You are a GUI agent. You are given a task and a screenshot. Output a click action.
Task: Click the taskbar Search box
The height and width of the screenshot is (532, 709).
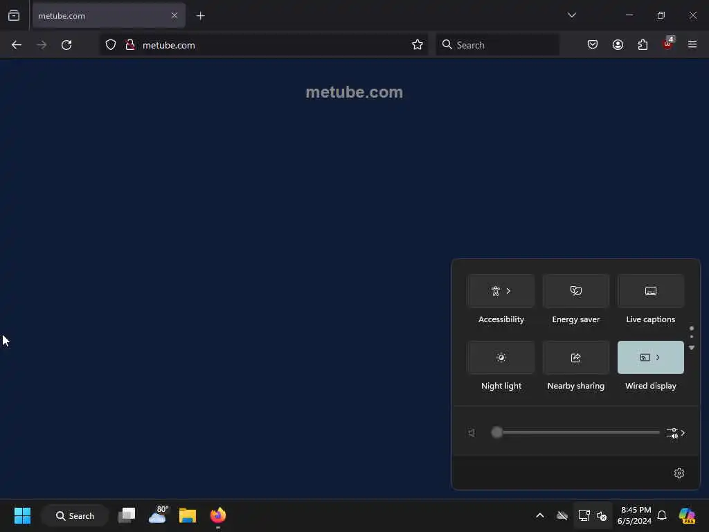(75, 515)
